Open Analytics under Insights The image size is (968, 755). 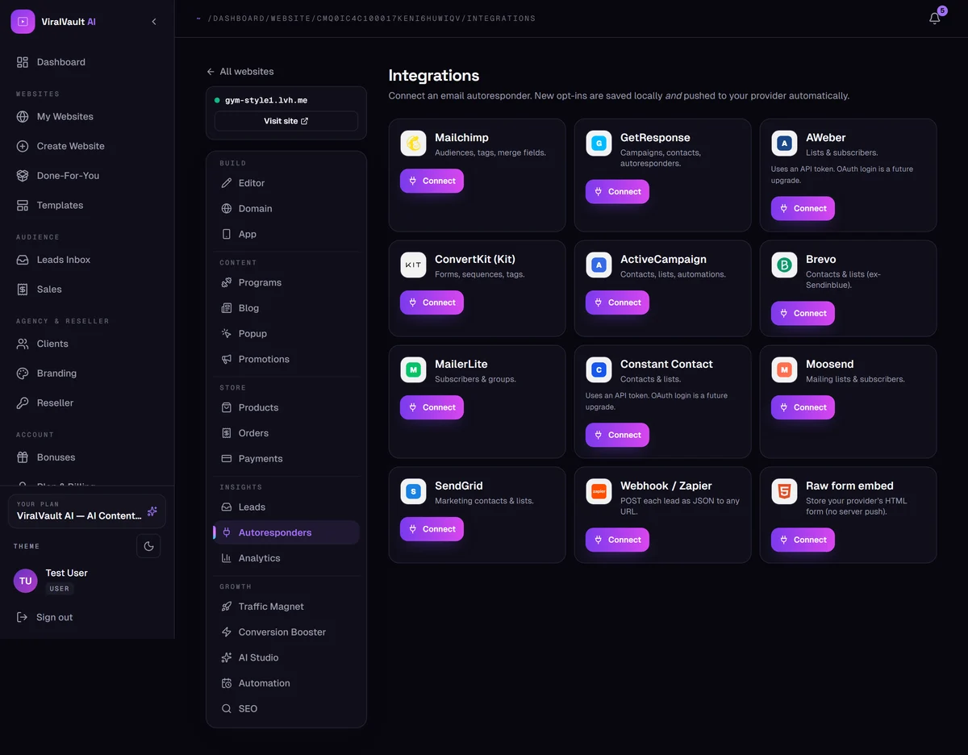286,558
